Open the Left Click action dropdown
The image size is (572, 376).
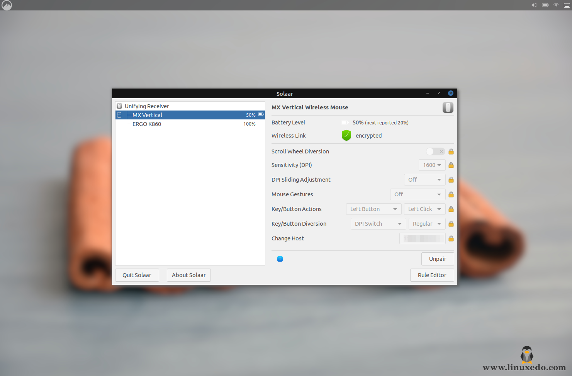coord(424,209)
